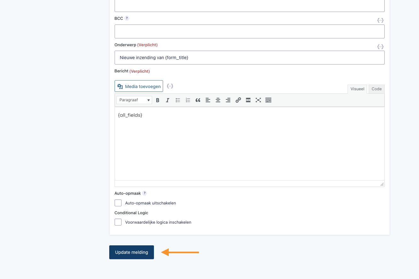Apply blockquote formatting
Viewport: 419px width, 279px height.
[198, 100]
